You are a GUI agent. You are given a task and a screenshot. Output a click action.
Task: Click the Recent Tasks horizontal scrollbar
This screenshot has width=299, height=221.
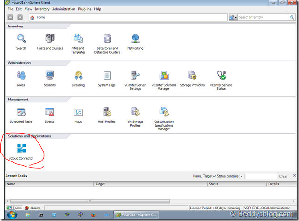90,201
